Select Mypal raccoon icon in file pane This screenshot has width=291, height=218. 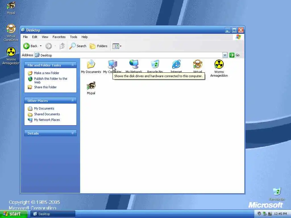click(x=91, y=86)
